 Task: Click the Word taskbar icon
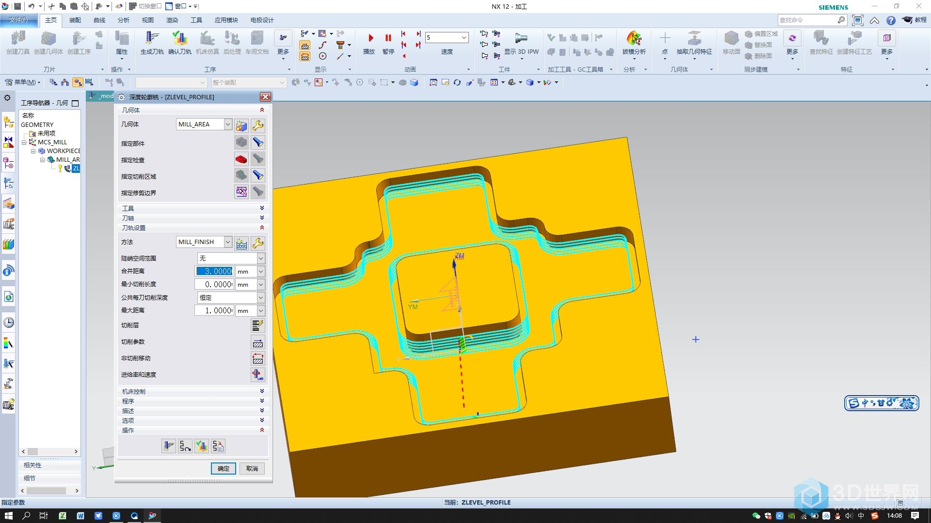80,516
